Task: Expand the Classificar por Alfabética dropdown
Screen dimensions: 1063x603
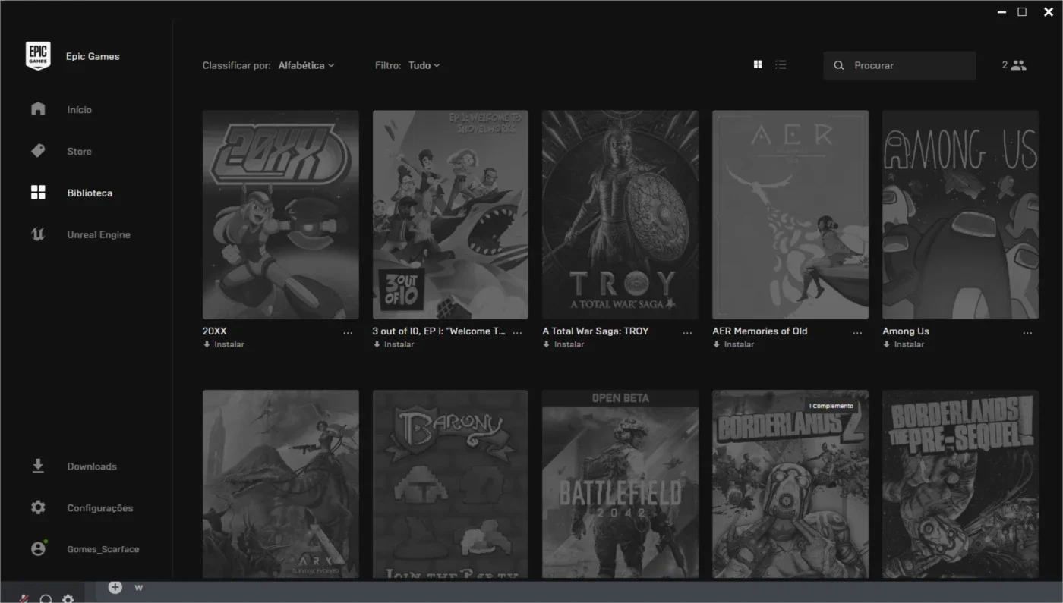Action: 306,65
